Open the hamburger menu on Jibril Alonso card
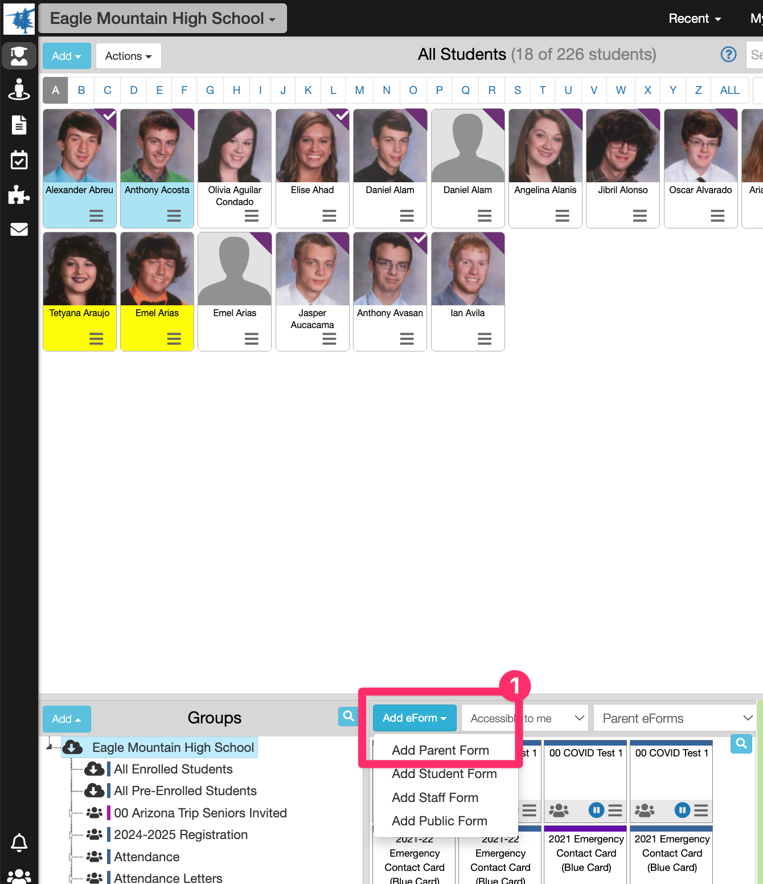 pos(639,216)
